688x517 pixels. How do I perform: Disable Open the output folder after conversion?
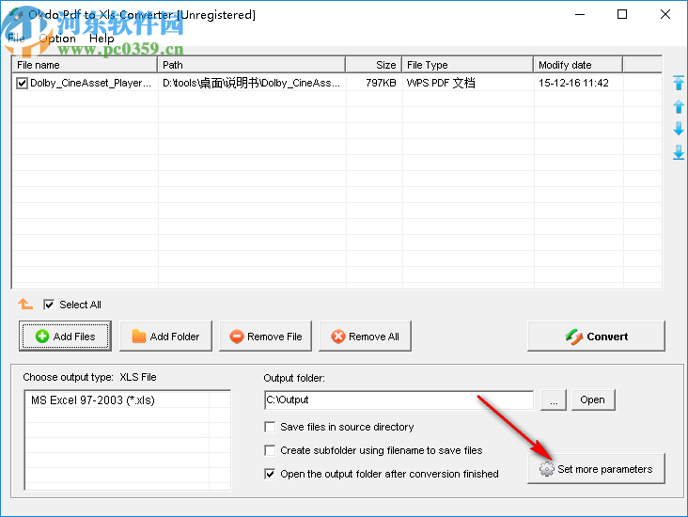270,474
